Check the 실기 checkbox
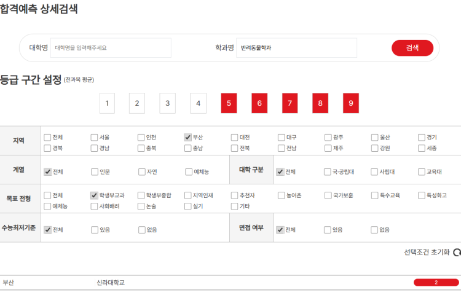 [187, 206]
